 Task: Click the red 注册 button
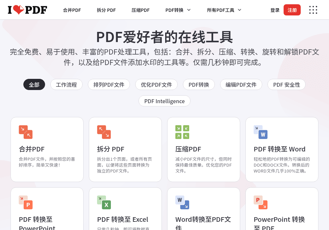pos(292,10)
